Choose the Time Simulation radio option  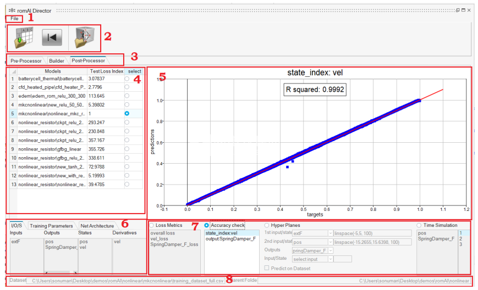tap(419, 225)
